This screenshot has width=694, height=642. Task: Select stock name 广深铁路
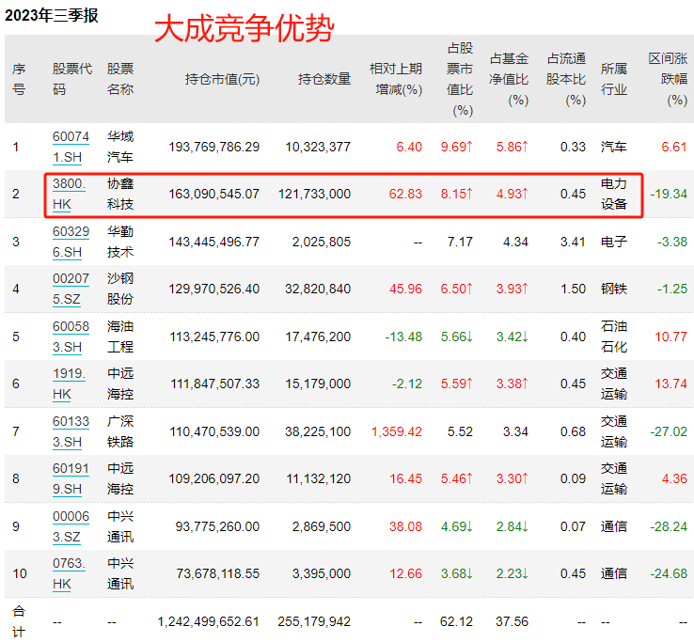click(120, 431)
